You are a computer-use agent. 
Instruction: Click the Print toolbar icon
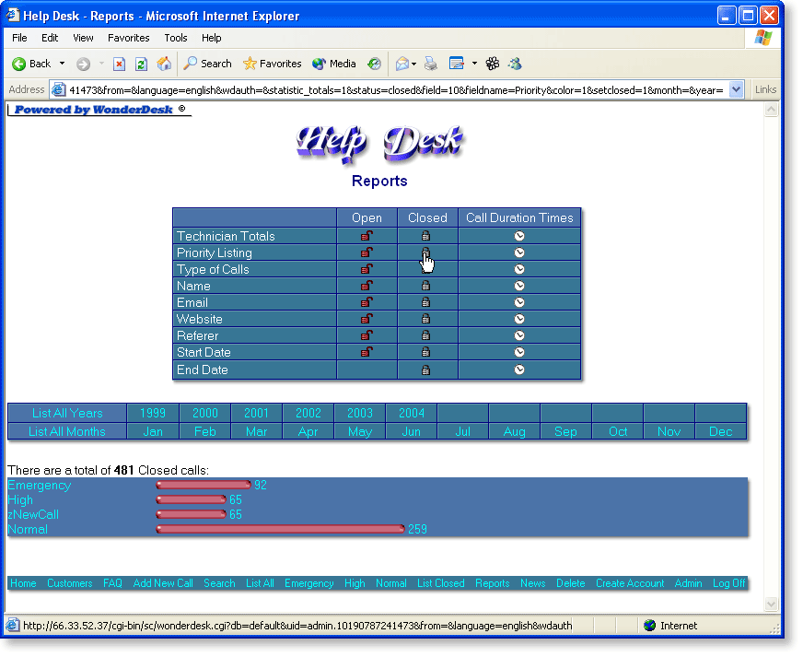431,65
